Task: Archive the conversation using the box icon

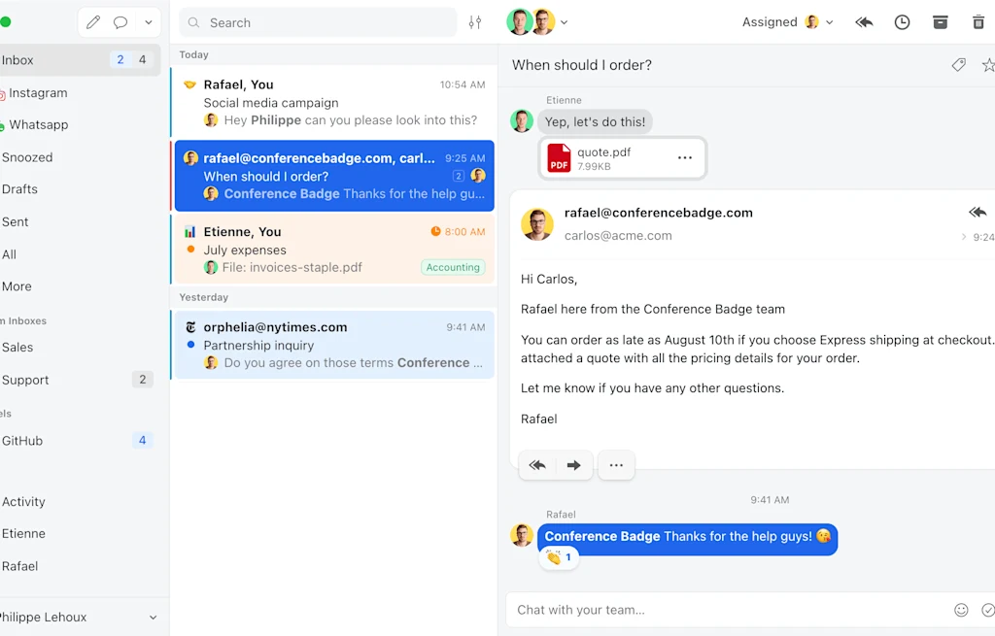Action: (x=940, y=21)
